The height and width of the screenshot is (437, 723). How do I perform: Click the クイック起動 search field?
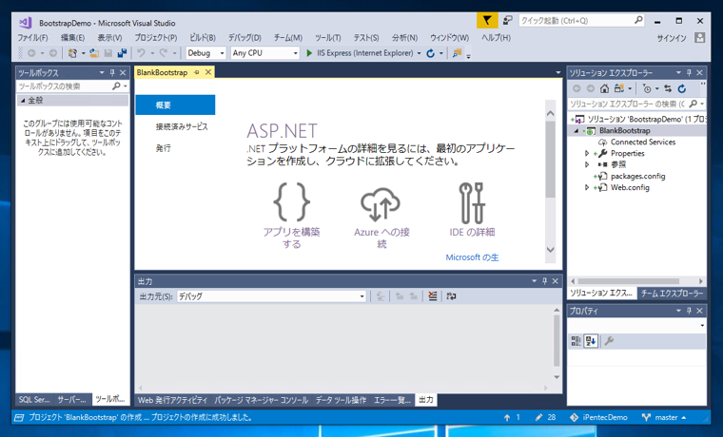(581, 20)
